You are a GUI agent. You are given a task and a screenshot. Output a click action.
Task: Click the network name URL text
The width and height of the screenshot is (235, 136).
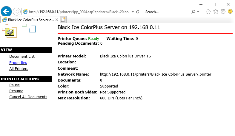click(x=156, y=74)
